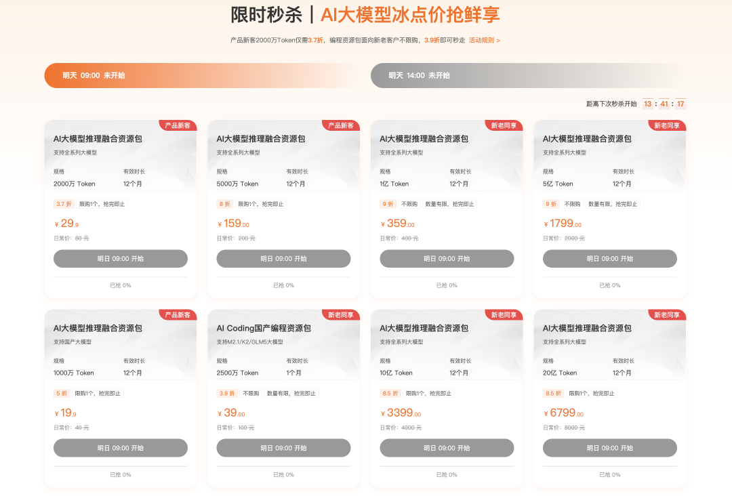Click the 明日 09:00 开始 button on 1亿 Token card
The height and width of the screenshot is (496, 732).
tap(447, 258)
